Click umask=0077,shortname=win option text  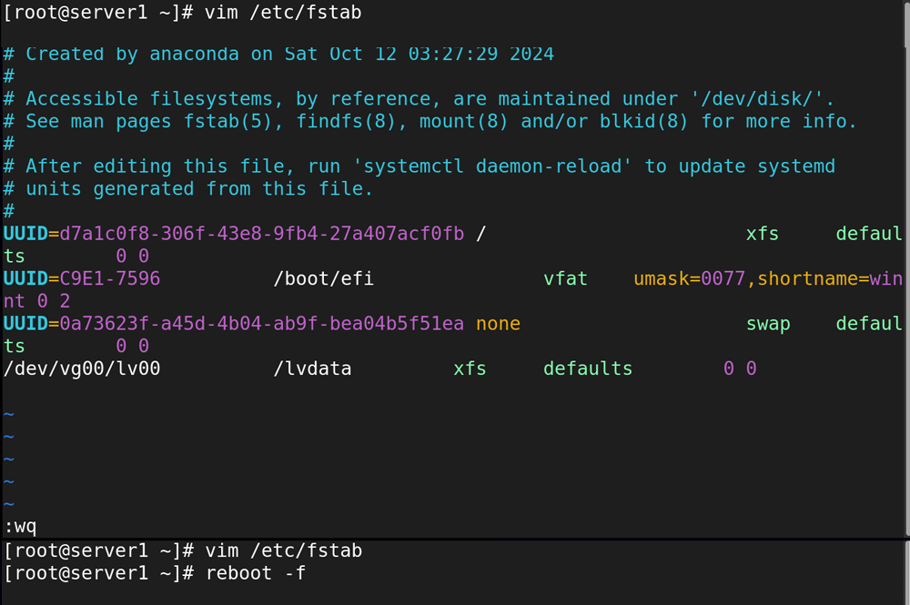coord(768,279)
